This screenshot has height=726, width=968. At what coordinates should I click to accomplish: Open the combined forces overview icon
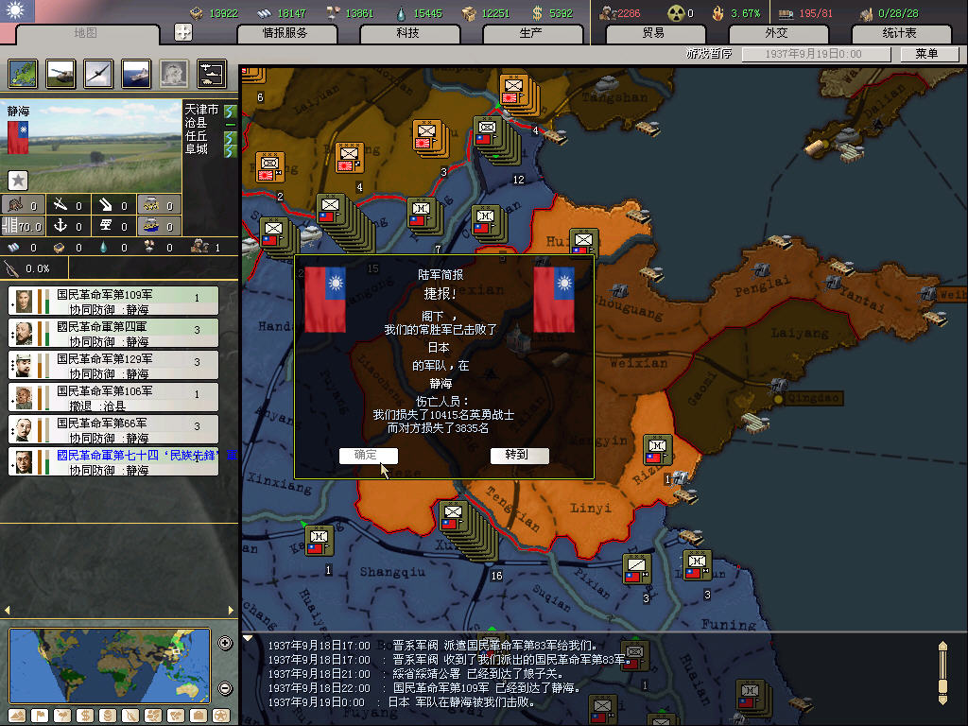(x=212, y=74)
